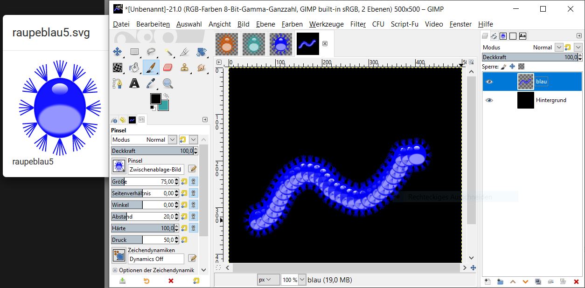Switch to the orange caterpillar image tab
Viewport: 585px width, 288px height.
[226, 44]
